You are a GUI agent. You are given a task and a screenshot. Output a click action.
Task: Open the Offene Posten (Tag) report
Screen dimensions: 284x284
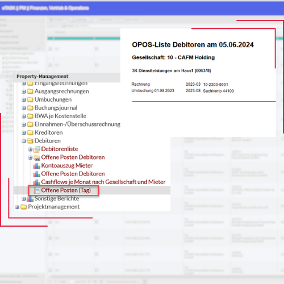pyautogui.click(x=66, y=190)
